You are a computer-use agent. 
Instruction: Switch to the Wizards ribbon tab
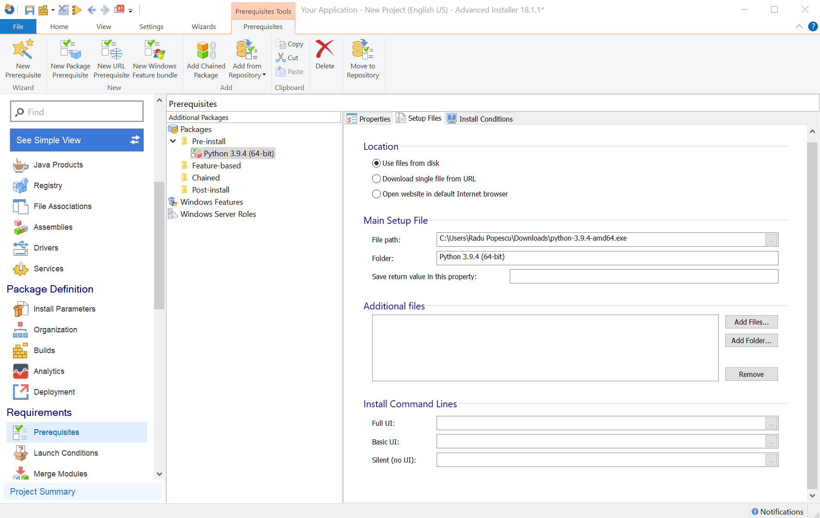coord(204,26)
